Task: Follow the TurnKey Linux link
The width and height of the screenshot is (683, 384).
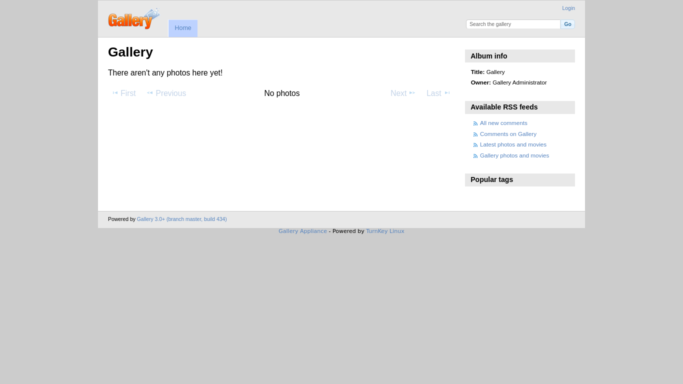Action: 384,231
